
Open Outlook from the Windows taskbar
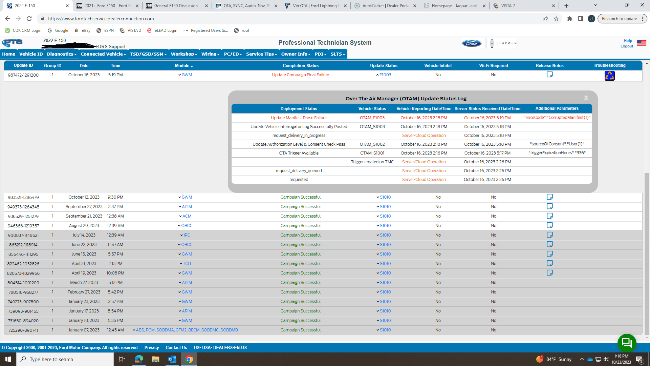pos(172,359)
